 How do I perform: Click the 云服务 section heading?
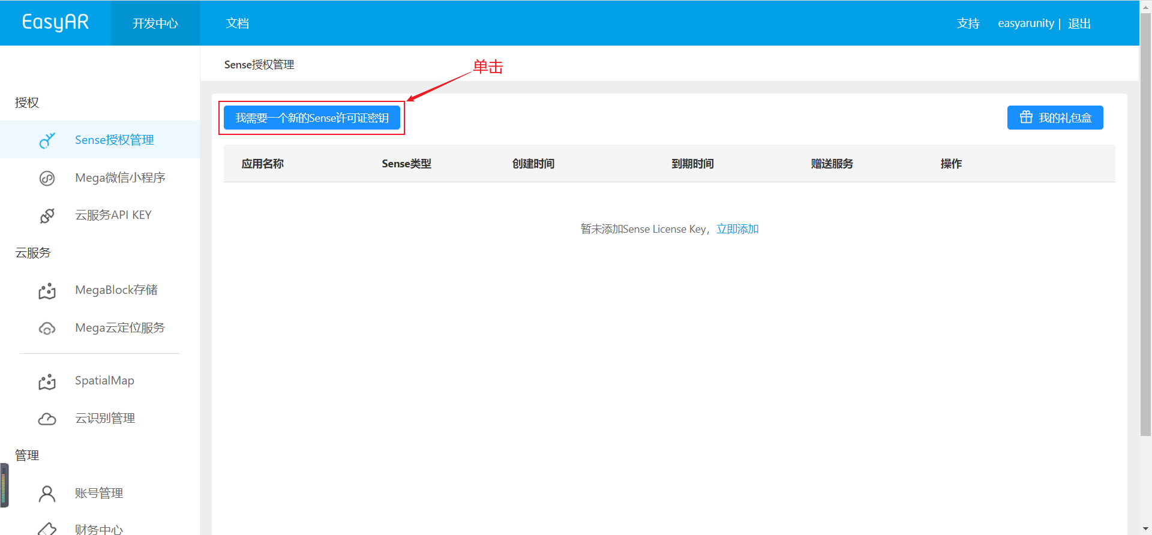pos(33,253)
